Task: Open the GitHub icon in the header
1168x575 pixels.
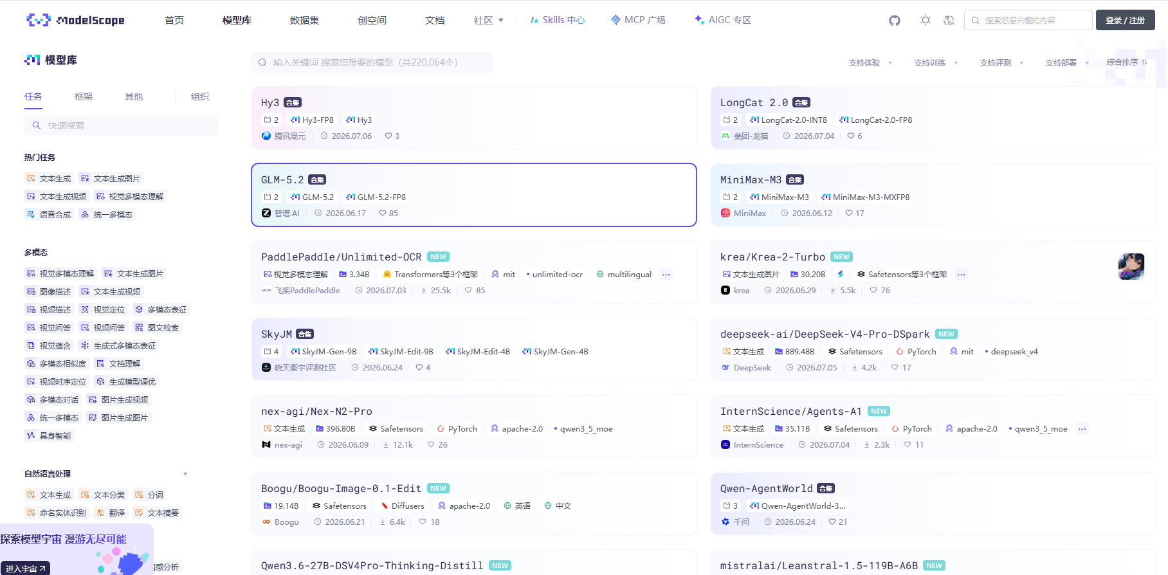Action: pos(895,21)
